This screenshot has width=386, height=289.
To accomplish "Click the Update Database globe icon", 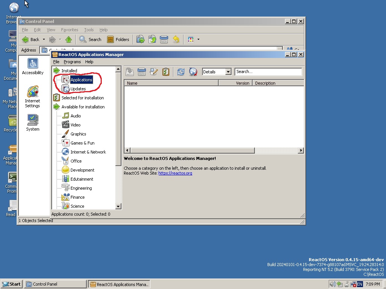I will coord(193,72).
